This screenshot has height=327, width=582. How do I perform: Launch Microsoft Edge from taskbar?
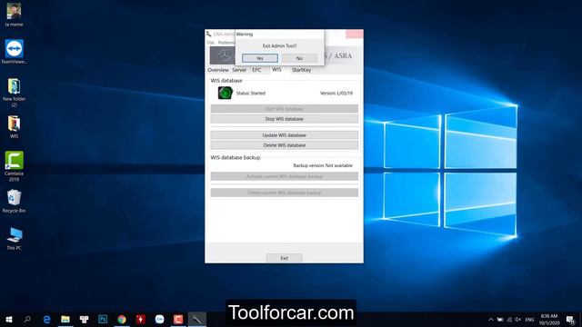(46, 319)
